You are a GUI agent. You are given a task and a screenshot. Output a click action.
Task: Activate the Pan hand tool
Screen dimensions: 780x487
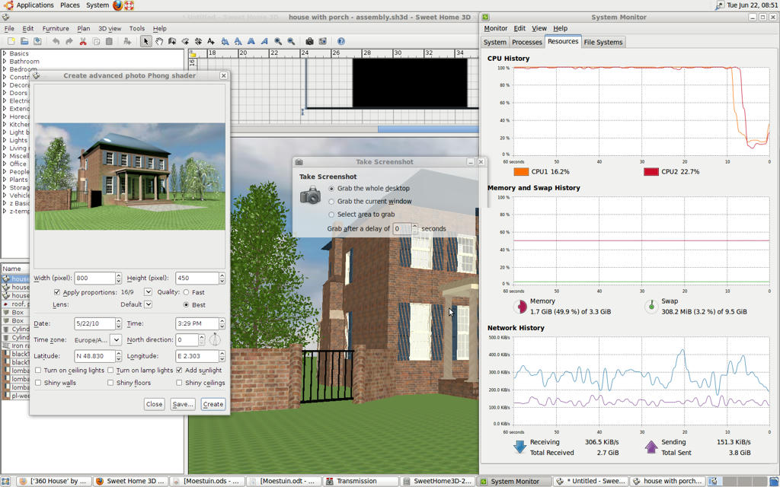coord(159,41)
